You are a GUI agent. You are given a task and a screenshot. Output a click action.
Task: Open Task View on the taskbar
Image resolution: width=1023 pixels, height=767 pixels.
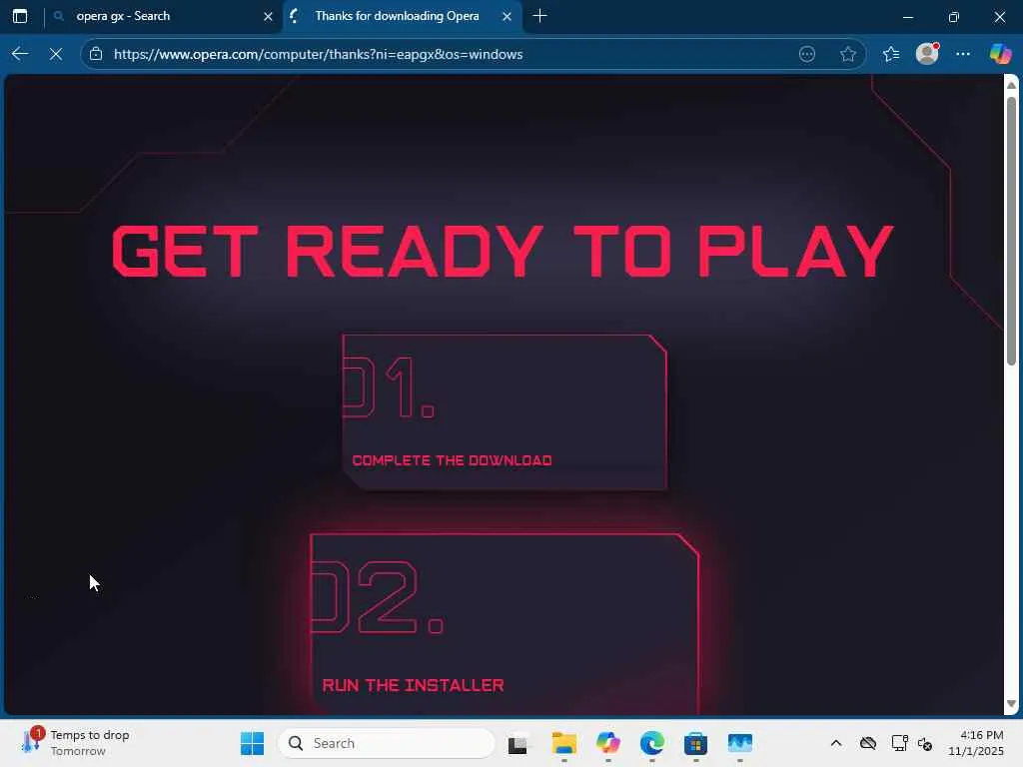pos(518,744)
